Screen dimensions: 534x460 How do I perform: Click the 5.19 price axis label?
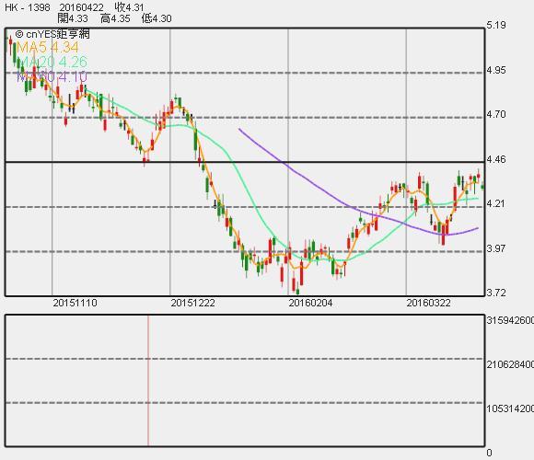(x=496, y=25)
